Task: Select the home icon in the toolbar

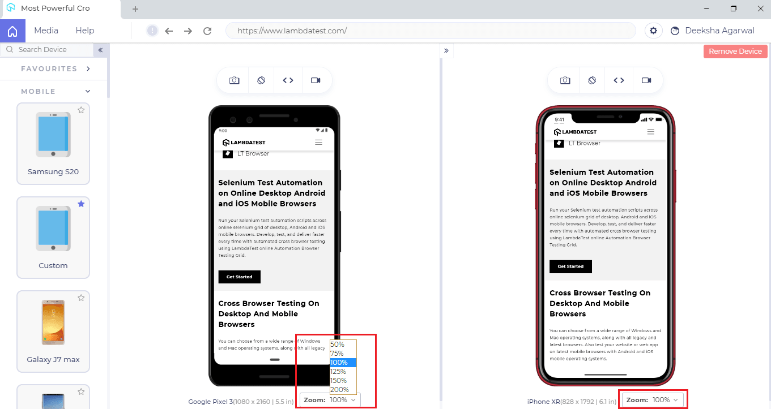Action: 11,30
